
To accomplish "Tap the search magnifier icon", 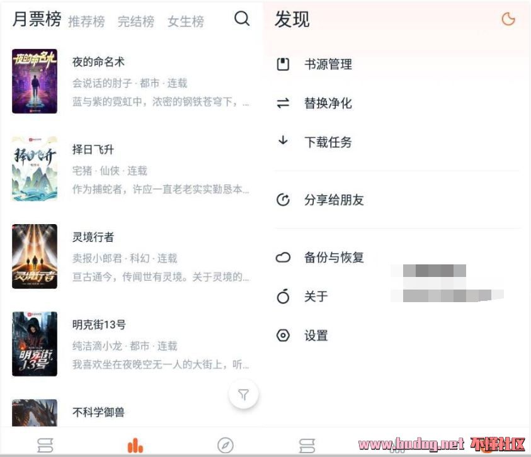I will [242, 19].
